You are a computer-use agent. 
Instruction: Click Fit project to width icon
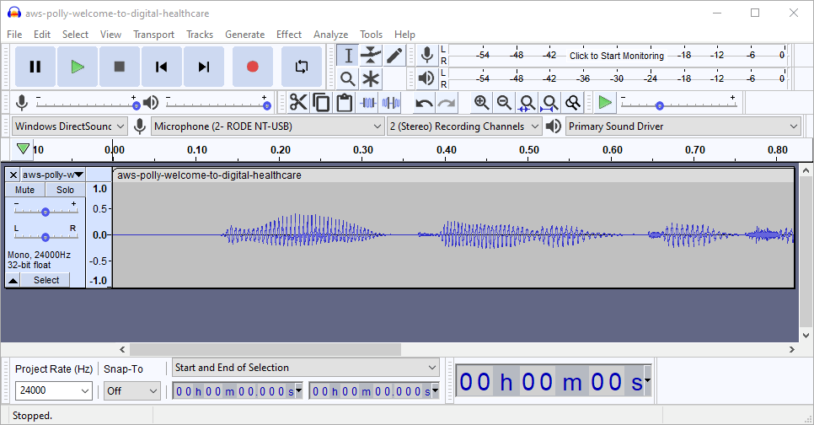549,102
